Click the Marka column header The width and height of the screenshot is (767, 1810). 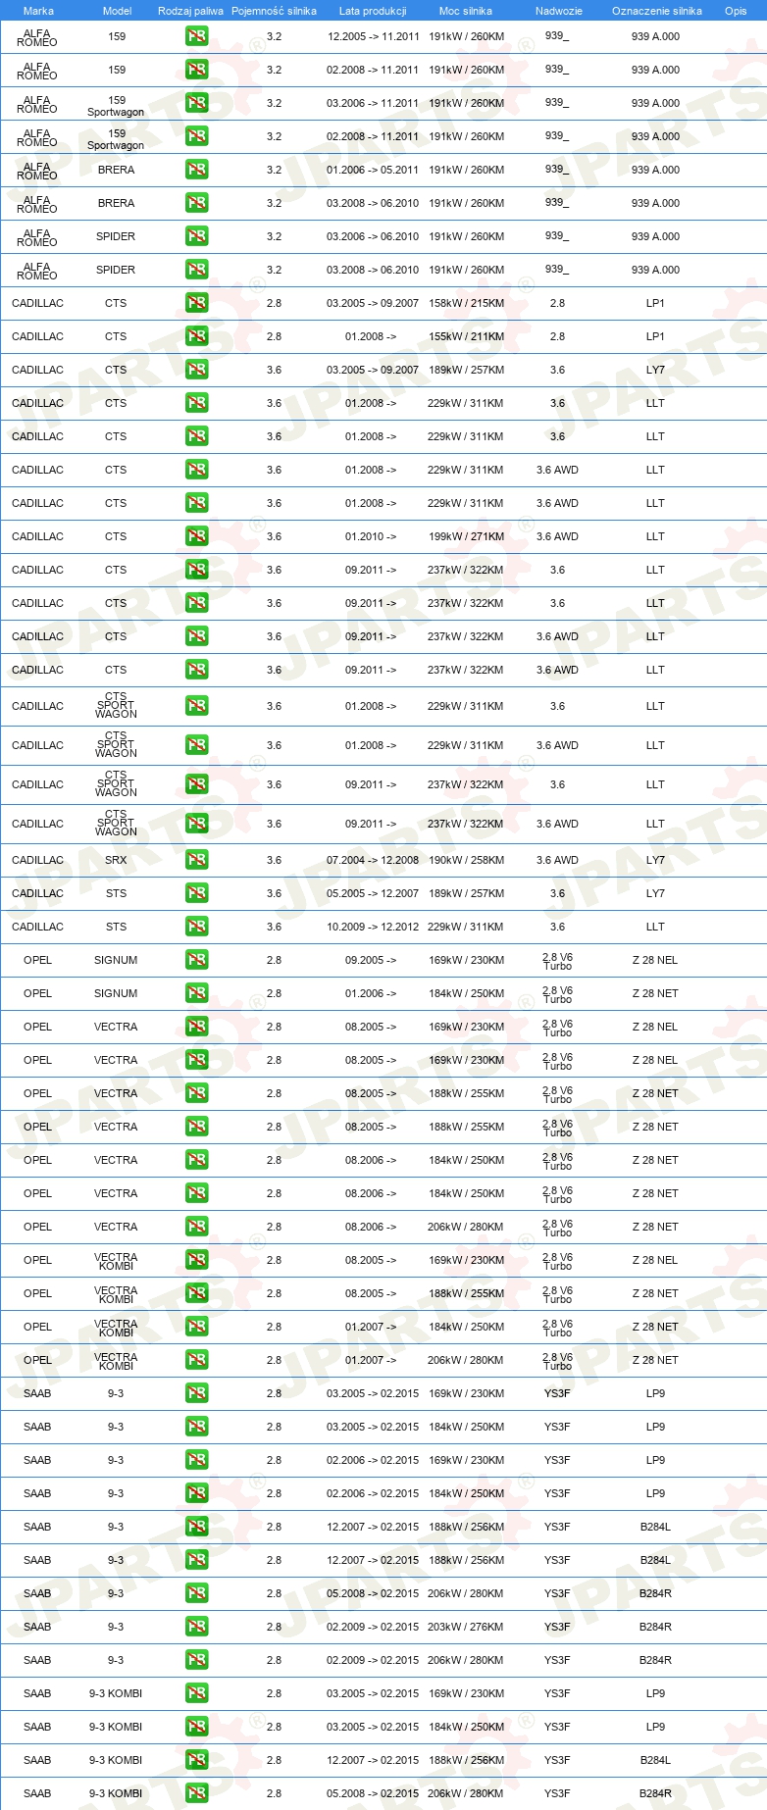38,11
